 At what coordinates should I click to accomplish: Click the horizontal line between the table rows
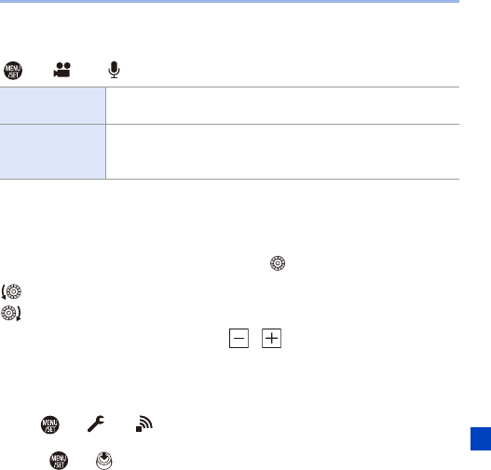point(229,124)
